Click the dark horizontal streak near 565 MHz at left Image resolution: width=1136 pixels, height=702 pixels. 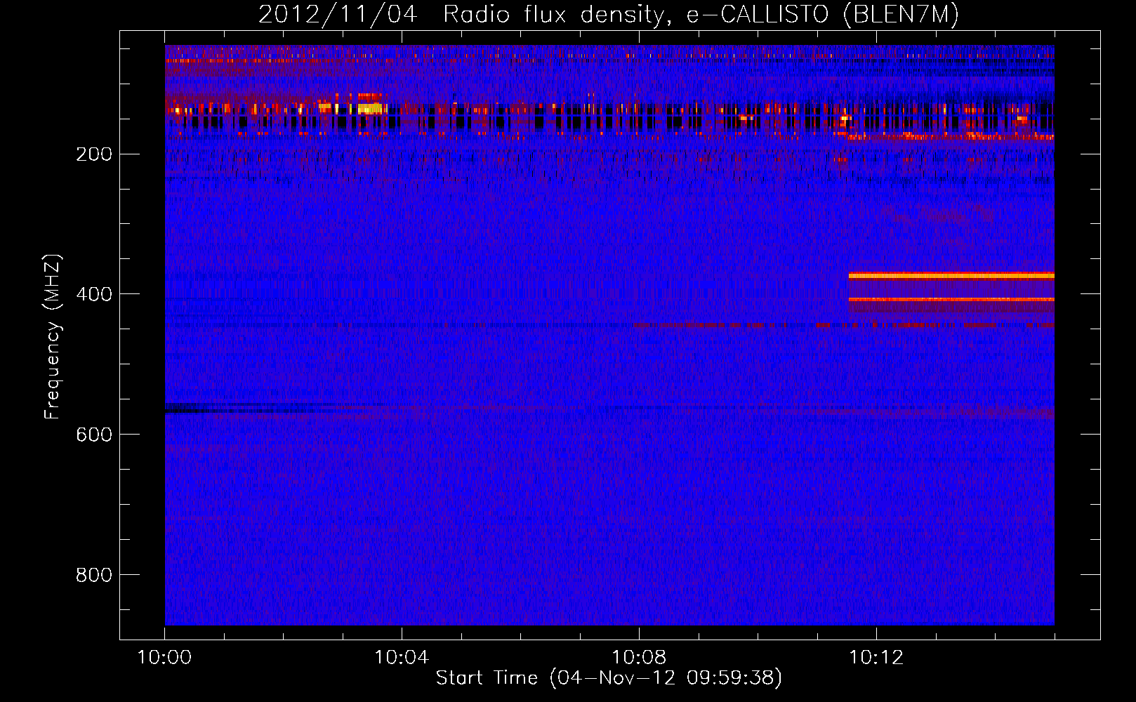(x=239, y=408)
